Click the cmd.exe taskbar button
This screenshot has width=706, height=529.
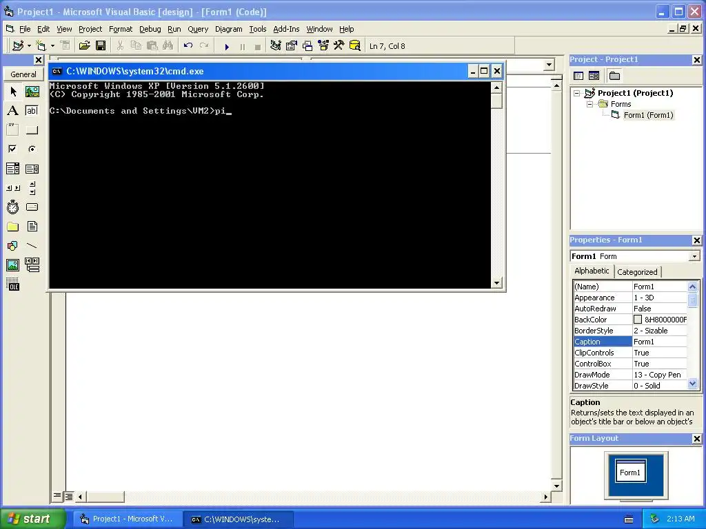239,519
